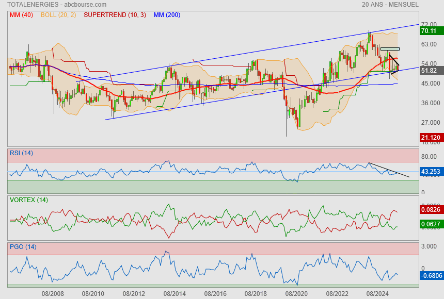Select the MM (200) legend label
This screenshot has width=444, height=299.
click(x=167, y=15)
